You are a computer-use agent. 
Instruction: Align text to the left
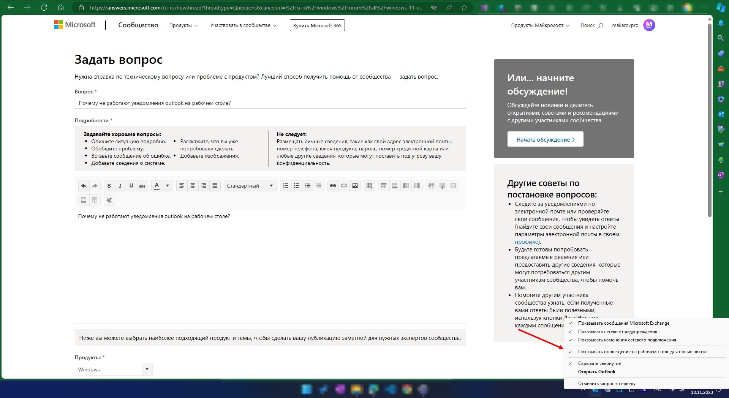(182, 186)
